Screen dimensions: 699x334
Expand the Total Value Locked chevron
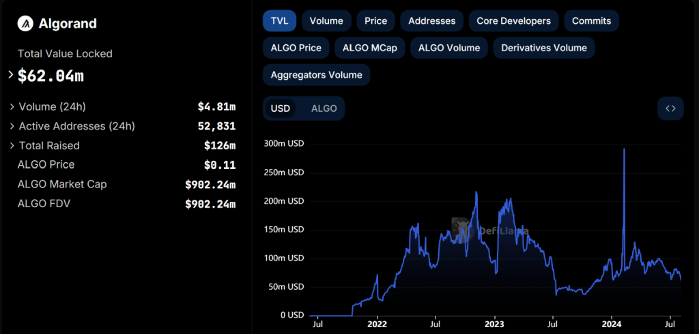pos(10,74)
